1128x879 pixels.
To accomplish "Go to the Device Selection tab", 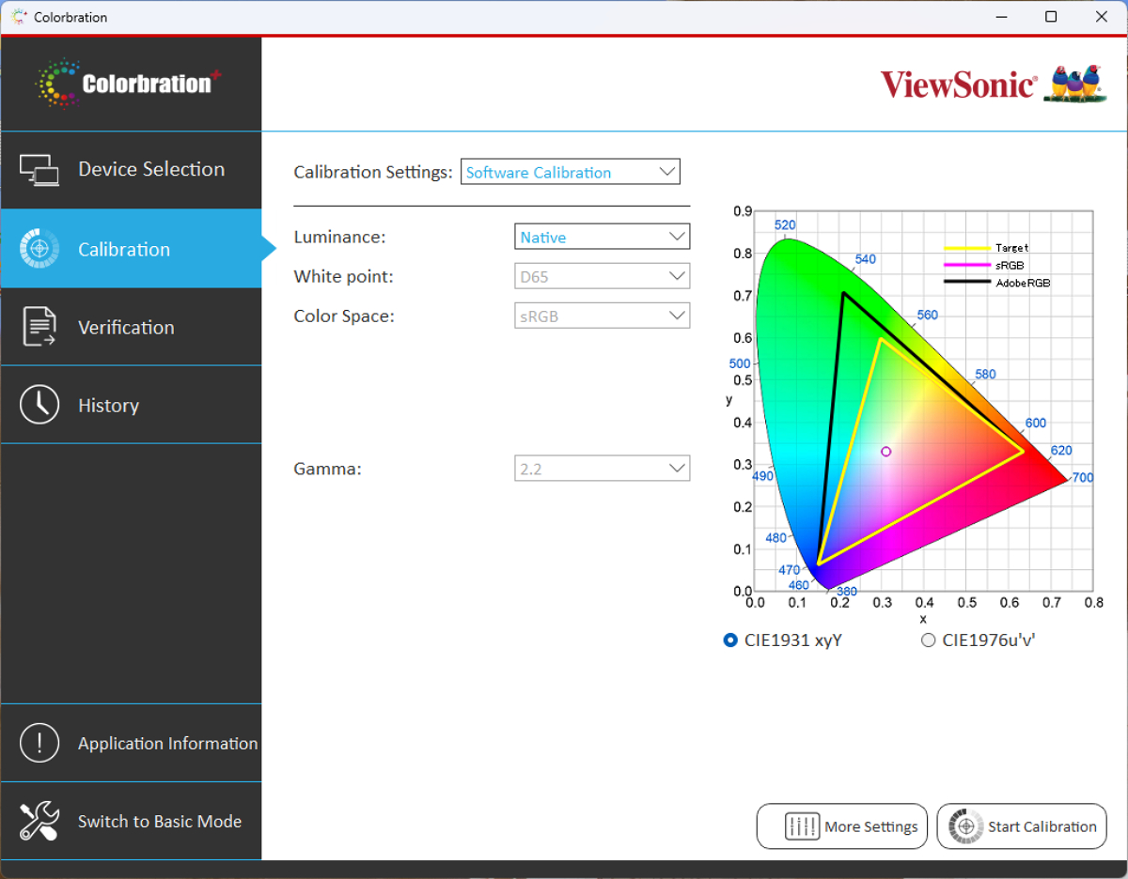I will coord(131,170).
